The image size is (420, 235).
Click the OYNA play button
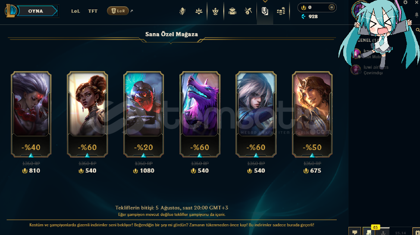tap(36, 11)
